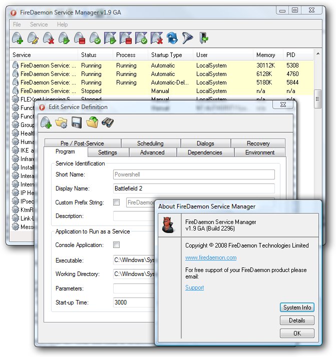Sort by the PID column header
The image size is (336, 357).
coord(298,55)
